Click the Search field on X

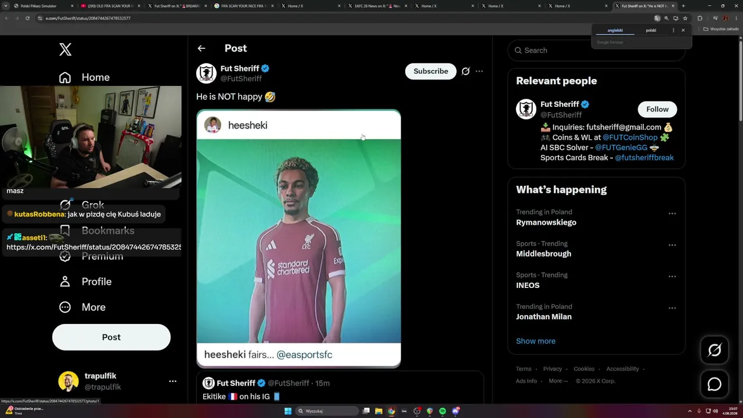597,51
